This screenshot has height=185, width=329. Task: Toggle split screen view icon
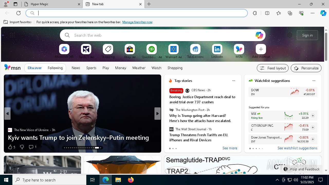tap(267, 13)
